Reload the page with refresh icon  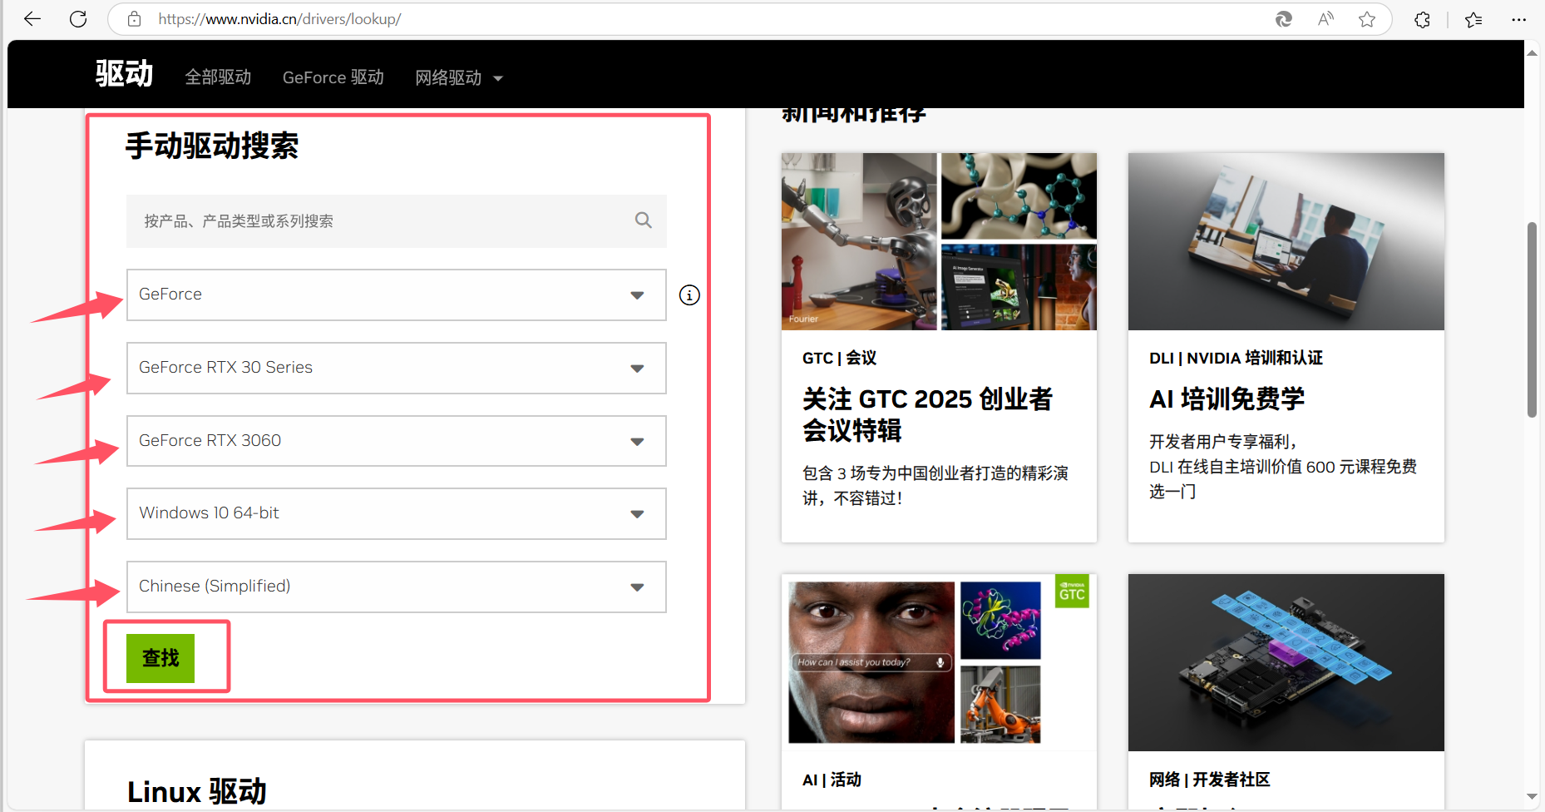coord(78,18)
